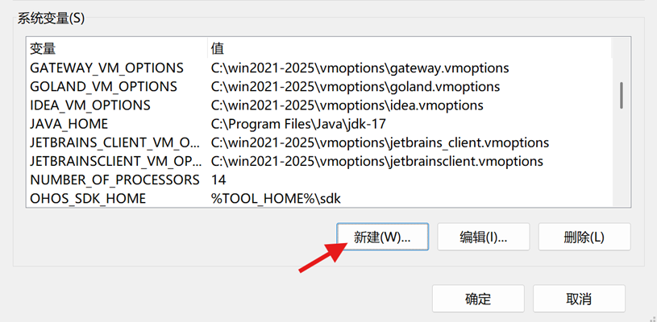This screenshot has width=657, height=322.
Task: Click the value C:\Program Files\Java\jdk-17
Action: pos(298,124)
